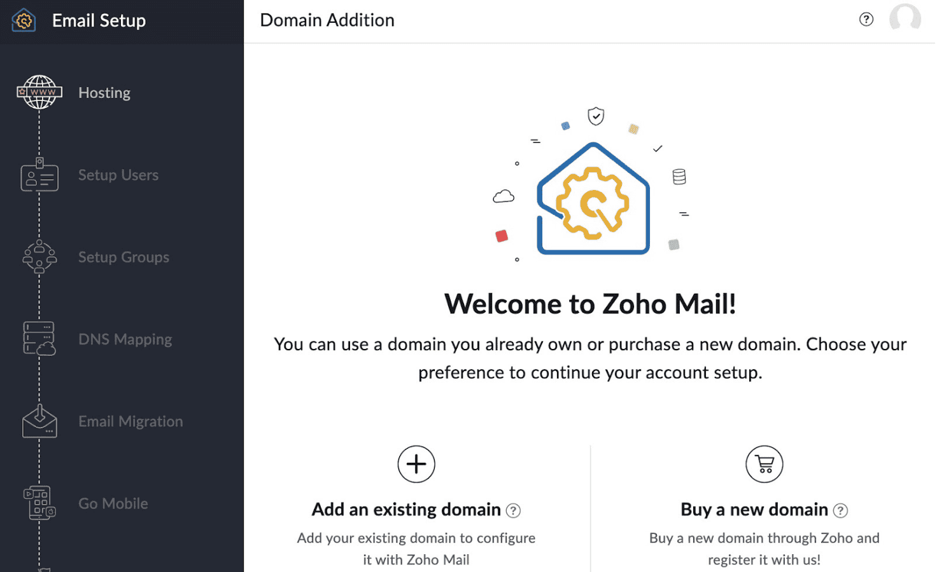Viewport: 937px width, 572px height.
Task: Open the profile avatar in the top right
Action: click(x=905, y=19)
